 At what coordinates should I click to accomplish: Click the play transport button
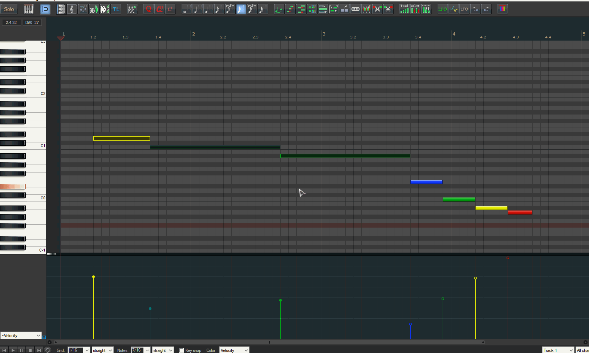click(x=13, y=350)
